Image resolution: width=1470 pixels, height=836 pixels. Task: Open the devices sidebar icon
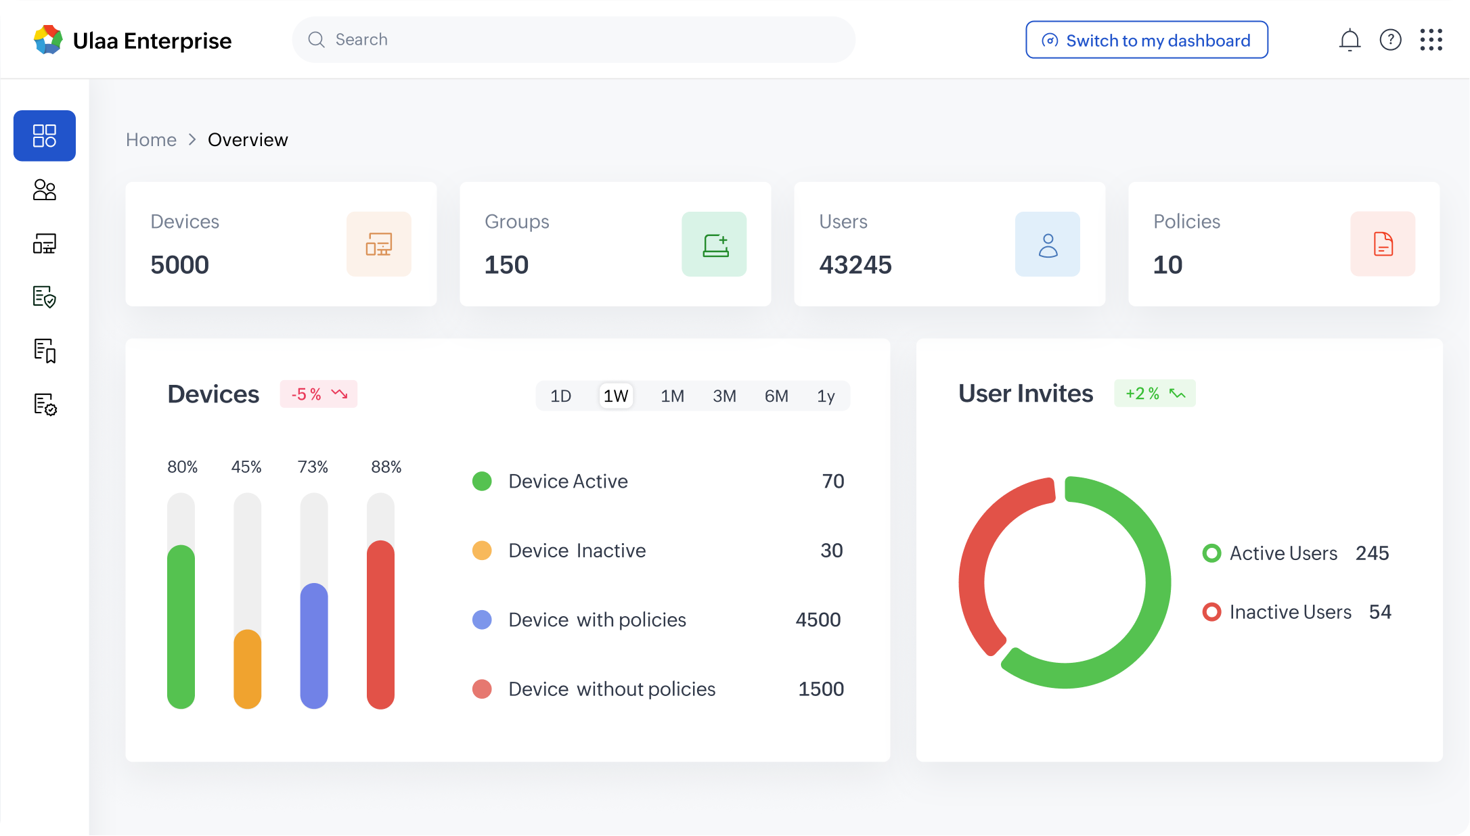45,243
